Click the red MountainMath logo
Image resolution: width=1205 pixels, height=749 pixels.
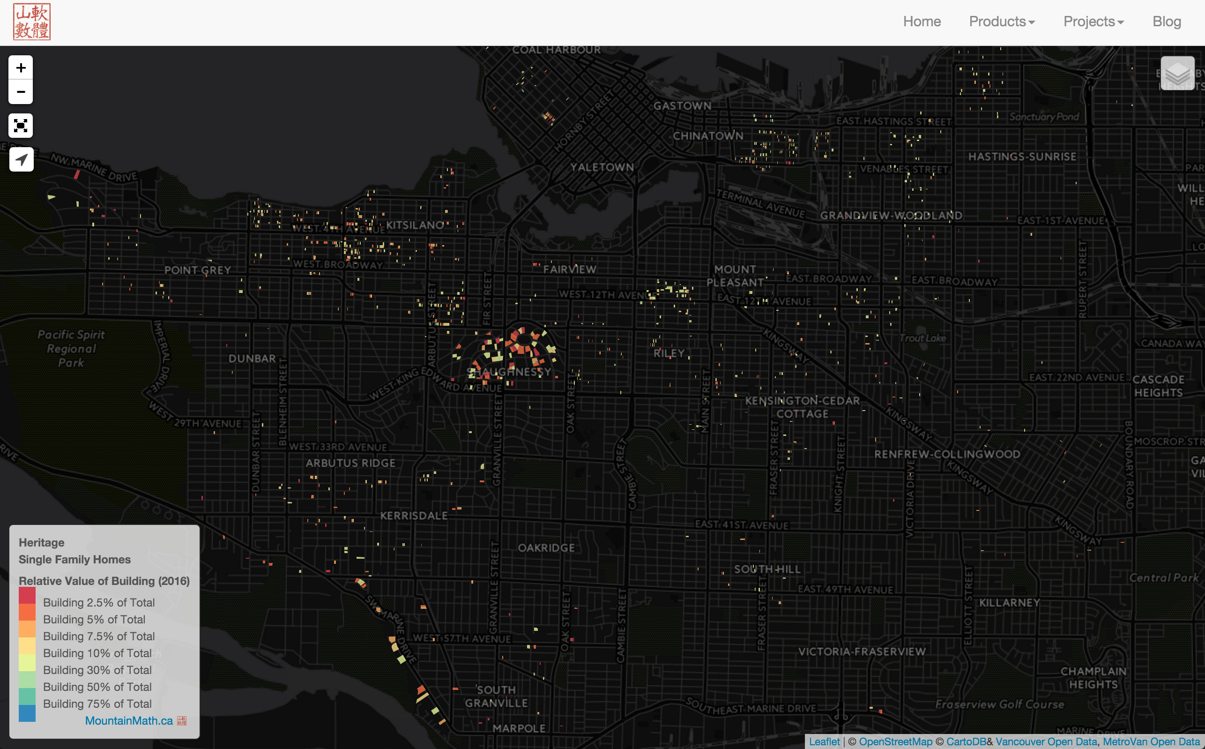click(32, 22)
